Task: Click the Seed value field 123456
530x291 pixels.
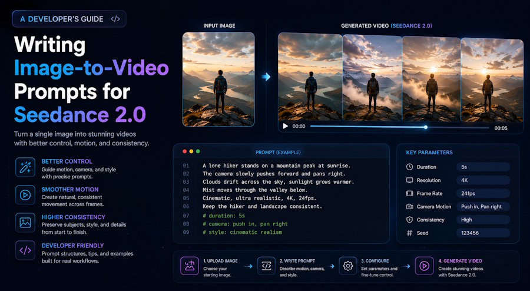Action: [x=483, y=233]
